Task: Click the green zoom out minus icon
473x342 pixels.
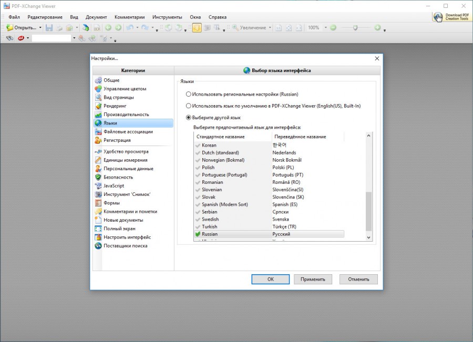Action: pos(333,27)
